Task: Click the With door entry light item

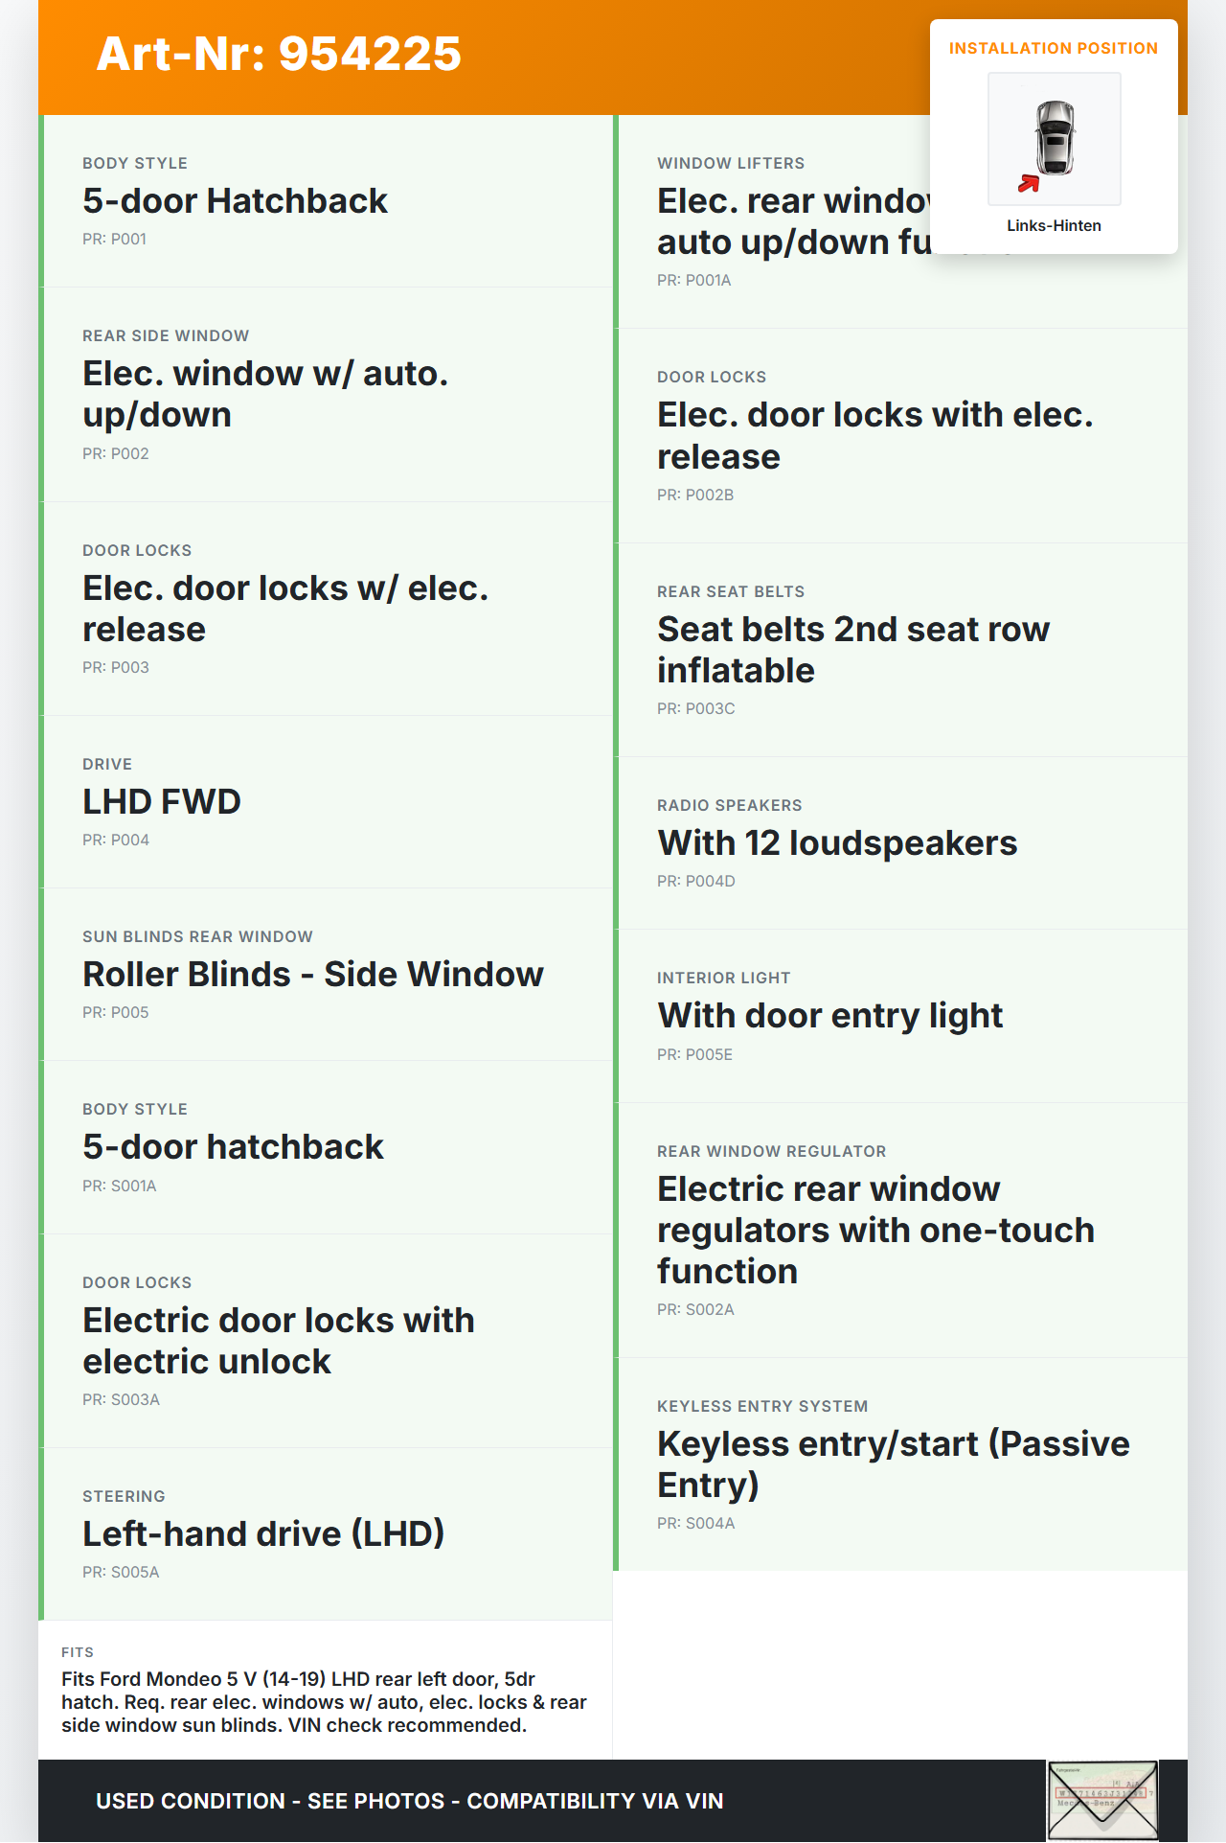Action: point(829,1016)
